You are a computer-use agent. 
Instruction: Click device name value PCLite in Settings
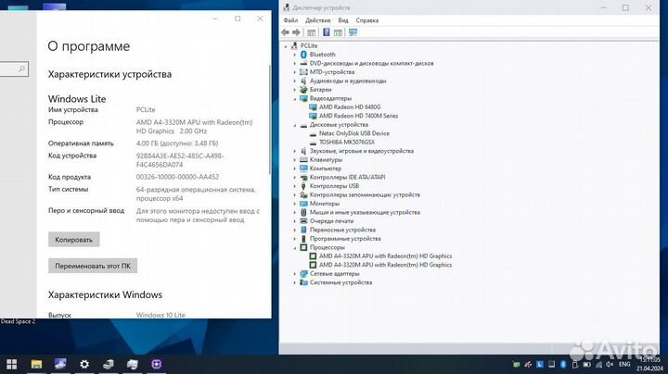[146, 109]
